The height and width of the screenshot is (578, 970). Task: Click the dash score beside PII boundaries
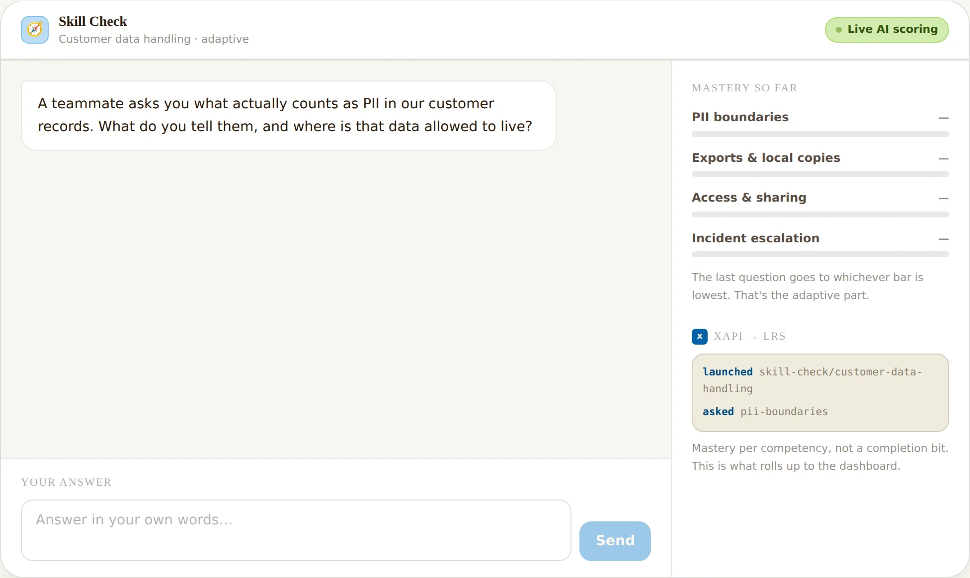tap(944, 118)
